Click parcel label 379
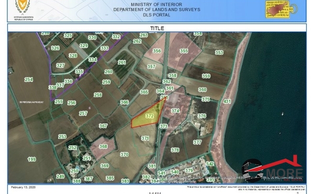The width and height of the screenshot is (314, 194). click(x=189, y=170)
